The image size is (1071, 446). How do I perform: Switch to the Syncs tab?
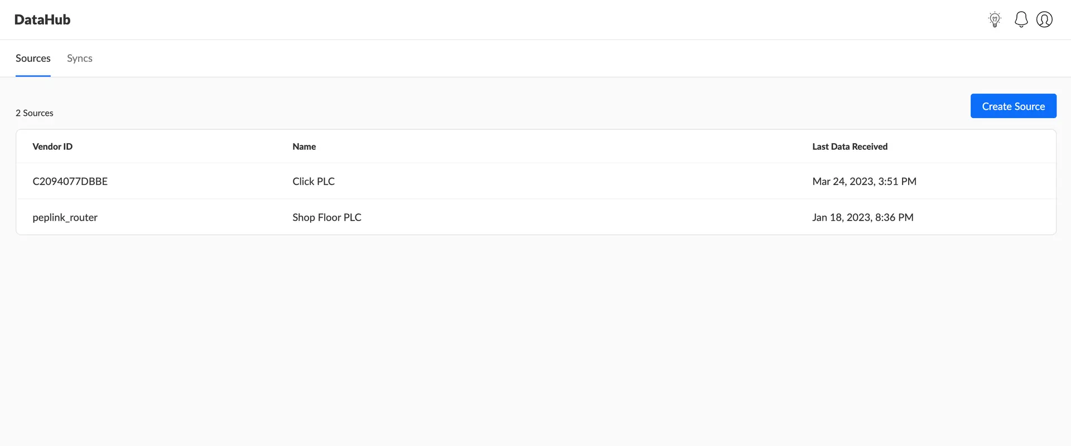(80, 58)
